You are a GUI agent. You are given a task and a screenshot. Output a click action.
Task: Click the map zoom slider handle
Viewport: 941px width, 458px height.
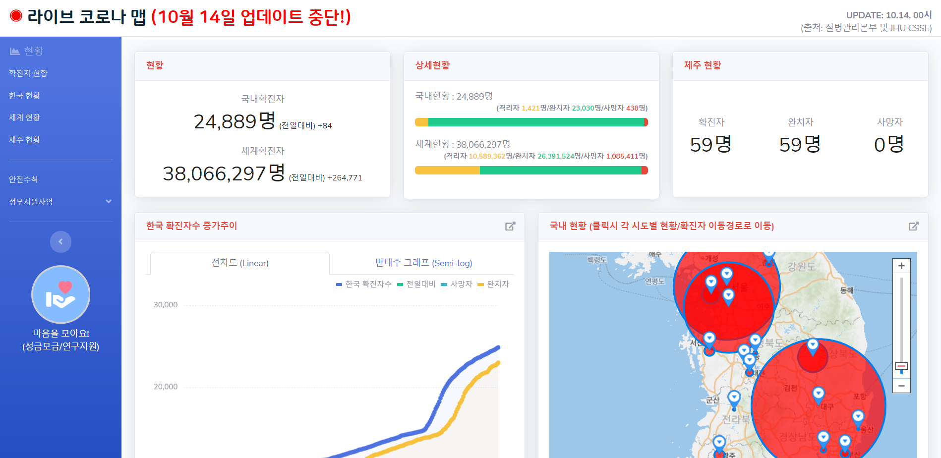pyautogui.click(x=901, y=367)
